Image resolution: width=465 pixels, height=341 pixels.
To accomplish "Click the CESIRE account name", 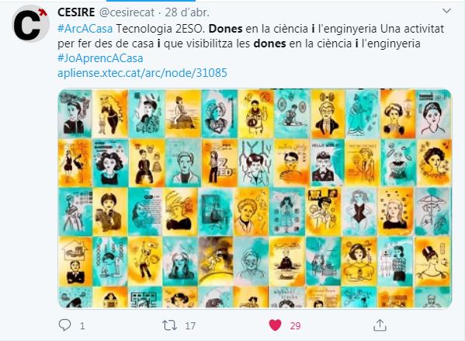I will coord(76,12).
